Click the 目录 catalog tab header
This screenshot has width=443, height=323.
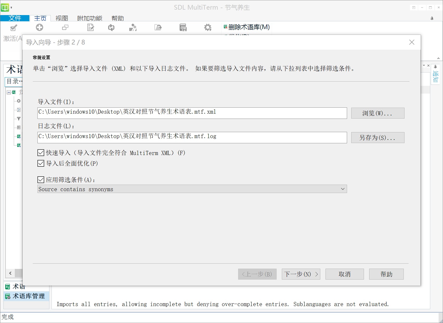(x=14, y=81)
